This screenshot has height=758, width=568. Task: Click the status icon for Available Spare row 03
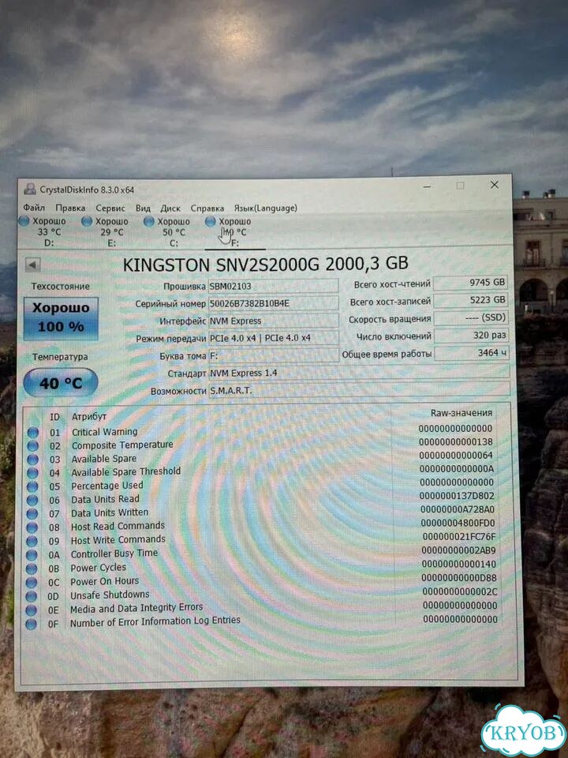(x=32, y=460)
